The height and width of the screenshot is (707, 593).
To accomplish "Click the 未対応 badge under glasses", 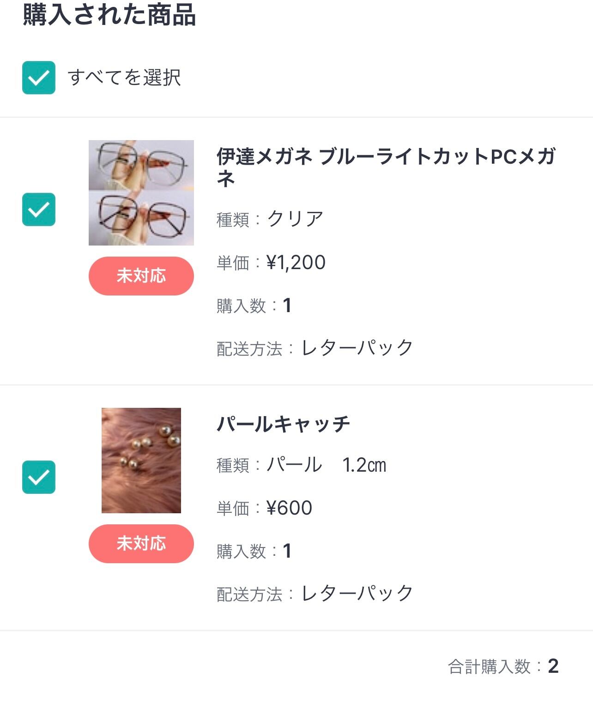I will (x=141, y=276).
